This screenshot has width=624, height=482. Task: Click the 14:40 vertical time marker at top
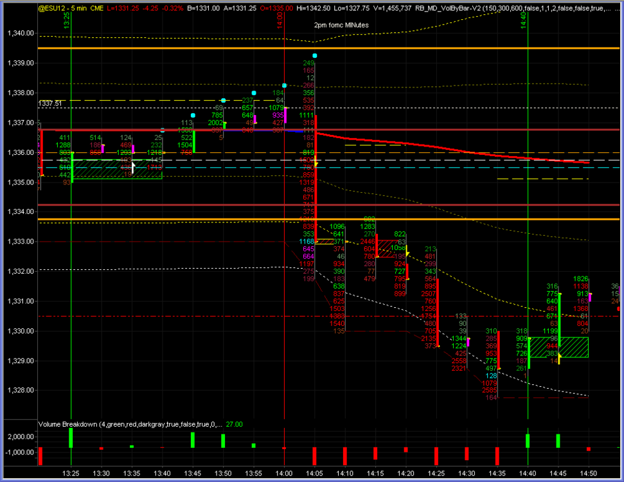[523, 20]
